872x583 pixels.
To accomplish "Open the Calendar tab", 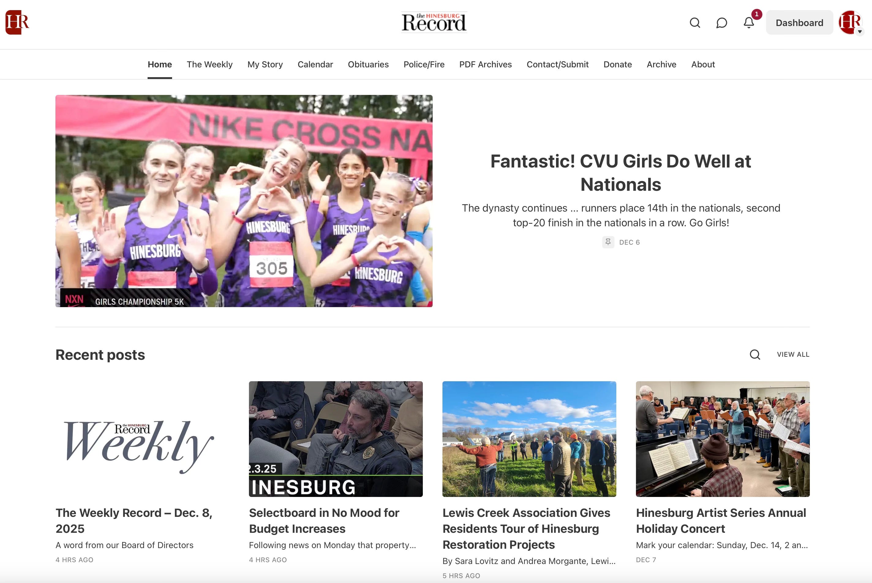I will (315, 64).
